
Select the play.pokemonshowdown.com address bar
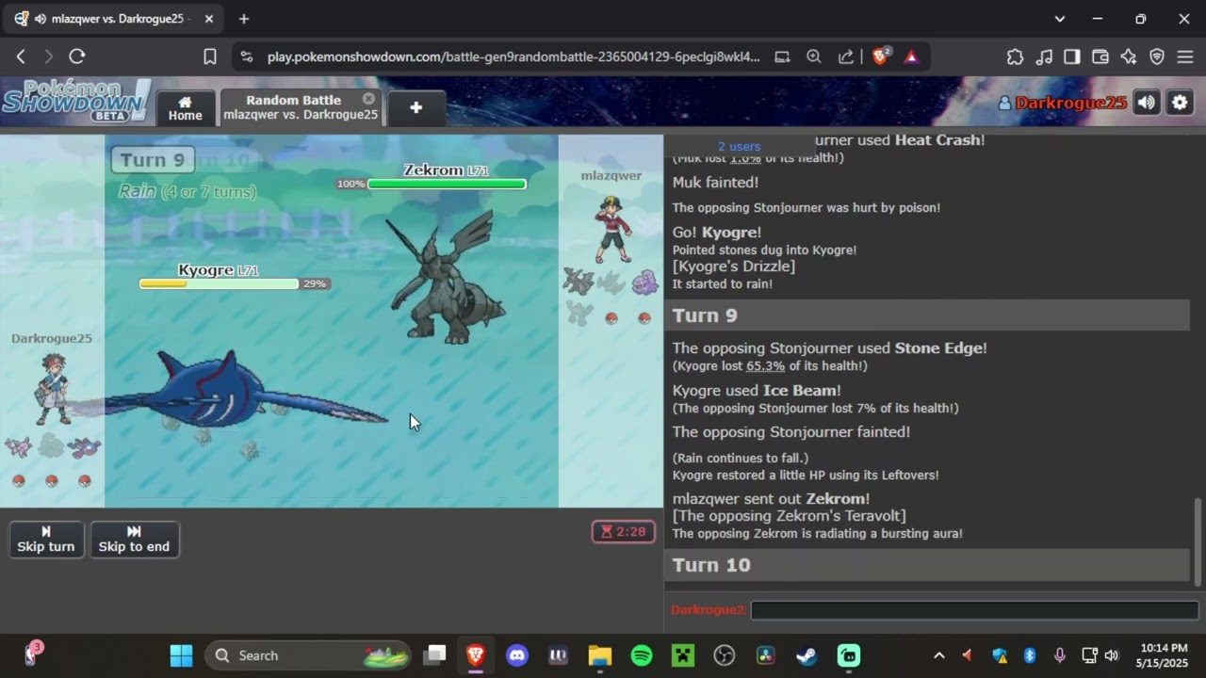513,56
